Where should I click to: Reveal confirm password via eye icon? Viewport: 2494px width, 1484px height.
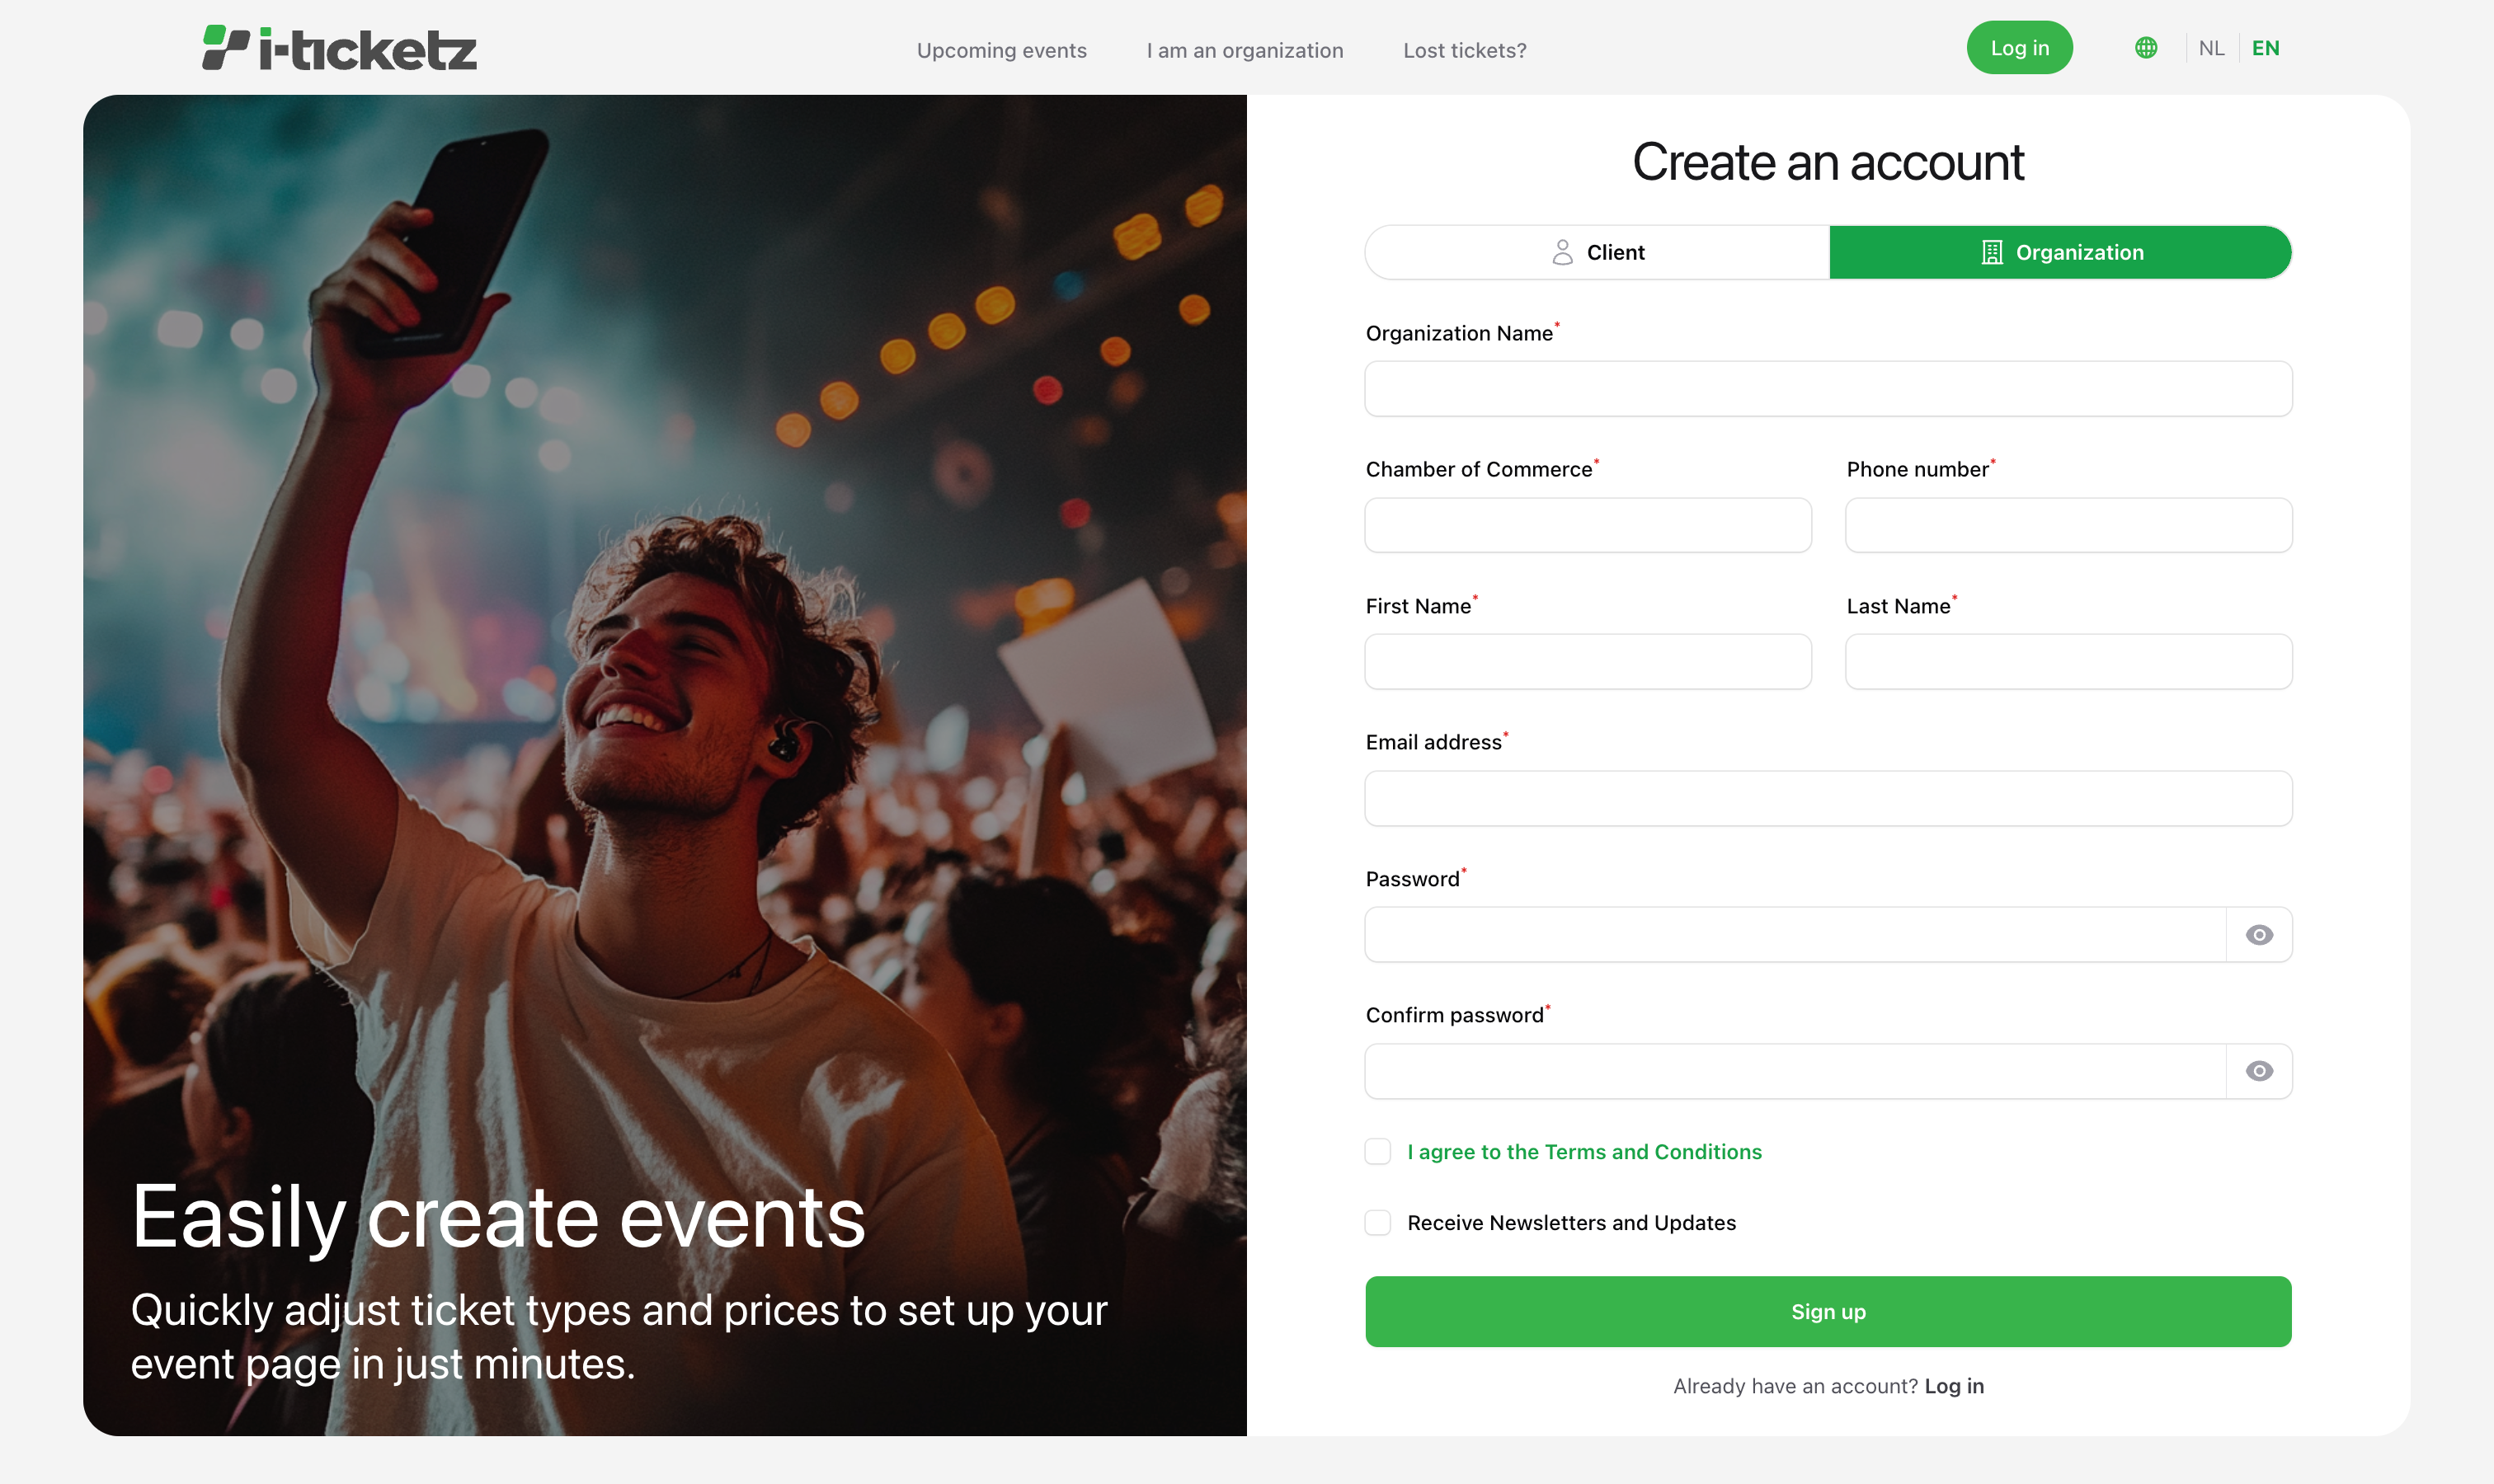(x=2258, y=1071)
